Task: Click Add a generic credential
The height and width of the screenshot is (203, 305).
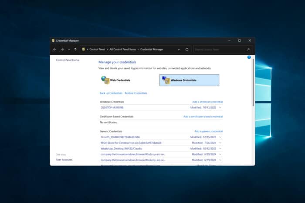Action: pyautogui.click(x=208, y=131)
